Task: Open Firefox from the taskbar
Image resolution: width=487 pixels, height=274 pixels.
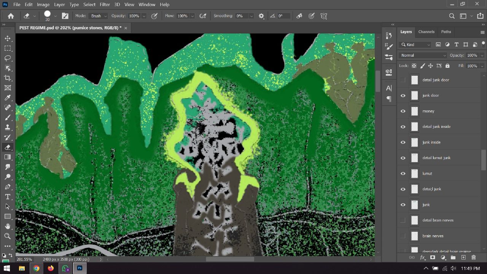Action: click(51, 268)
